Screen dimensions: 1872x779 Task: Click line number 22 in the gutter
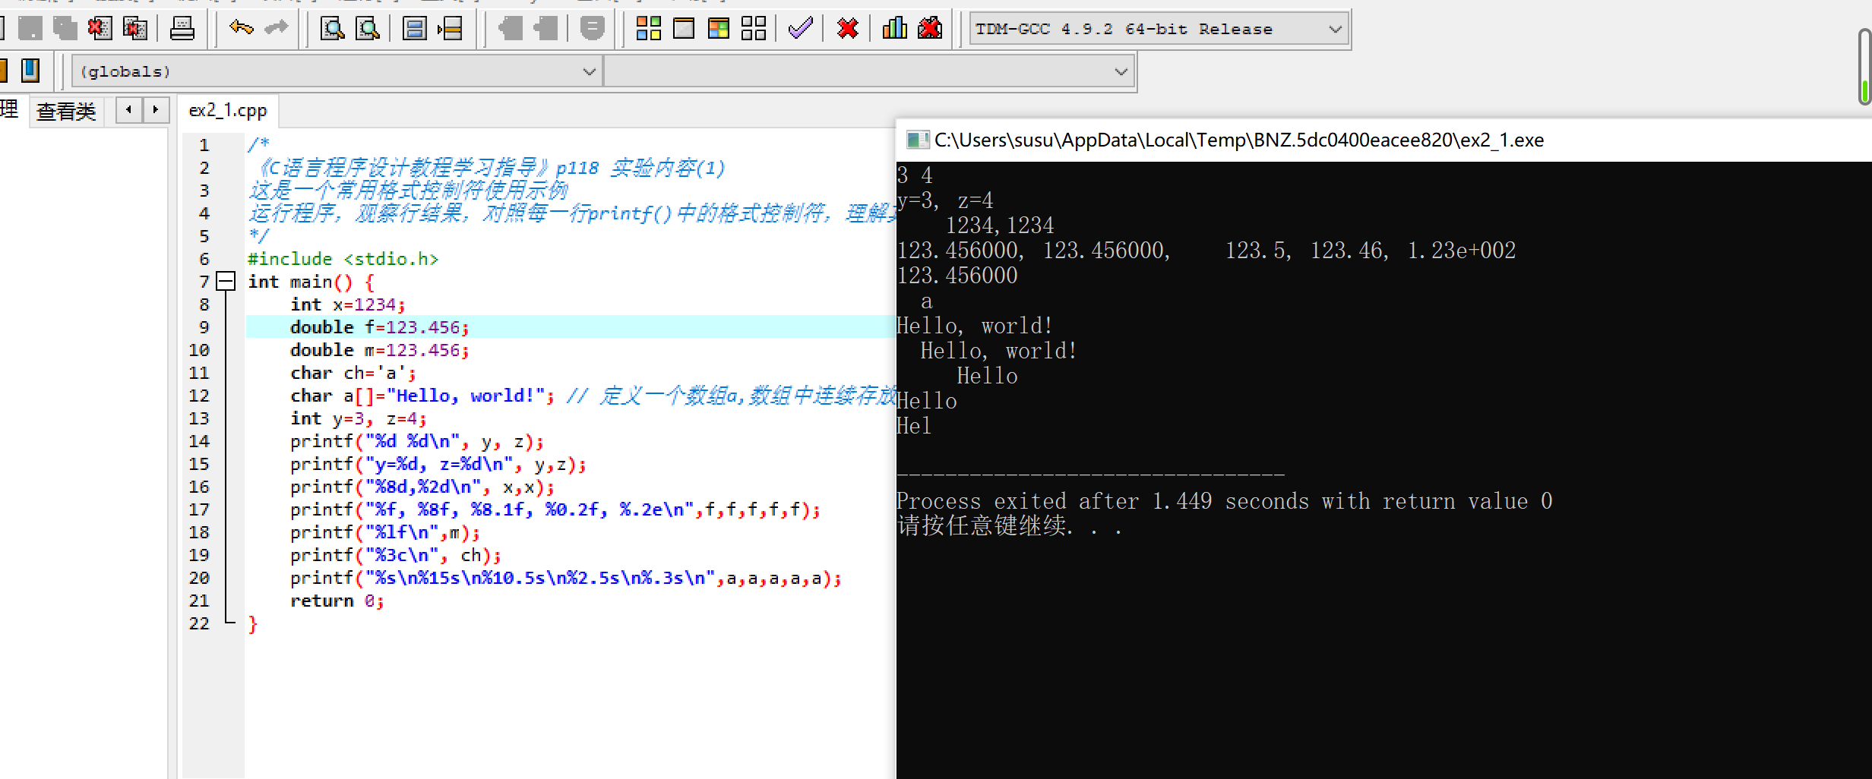click(199, 623)
